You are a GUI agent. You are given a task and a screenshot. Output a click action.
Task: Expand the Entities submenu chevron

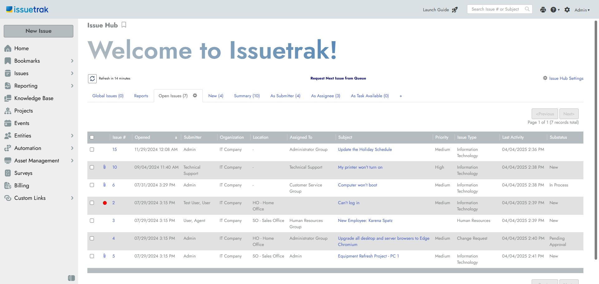coord(72,136)
